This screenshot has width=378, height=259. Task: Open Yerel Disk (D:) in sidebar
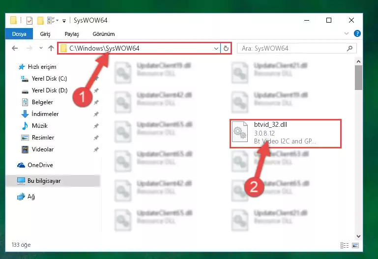coord(50,90)
